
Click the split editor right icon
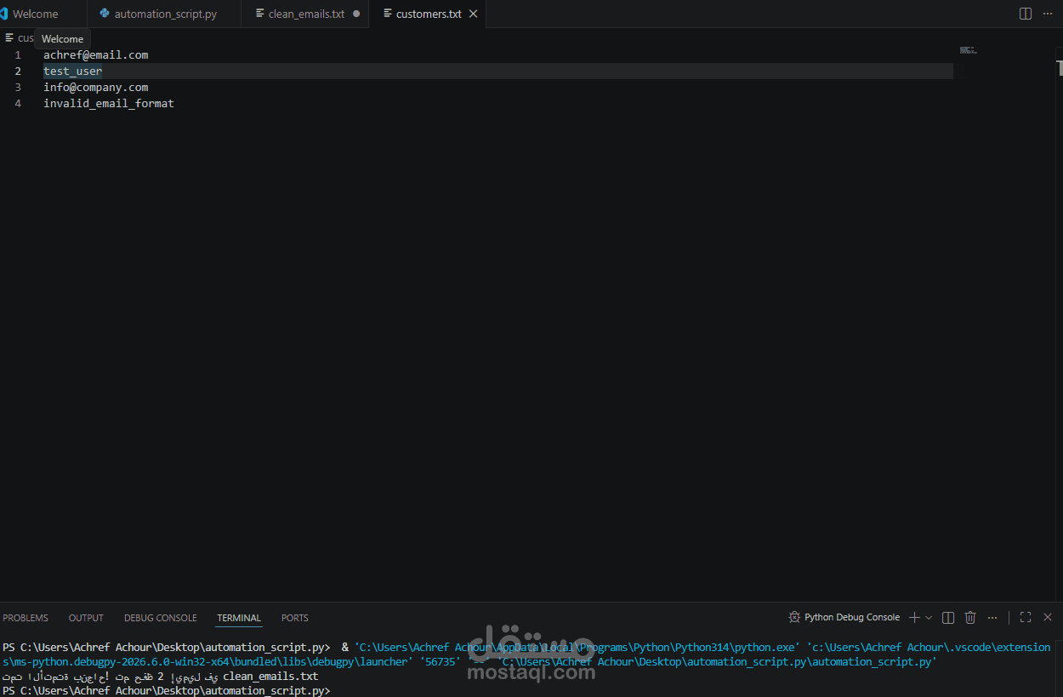(1026, 14)
